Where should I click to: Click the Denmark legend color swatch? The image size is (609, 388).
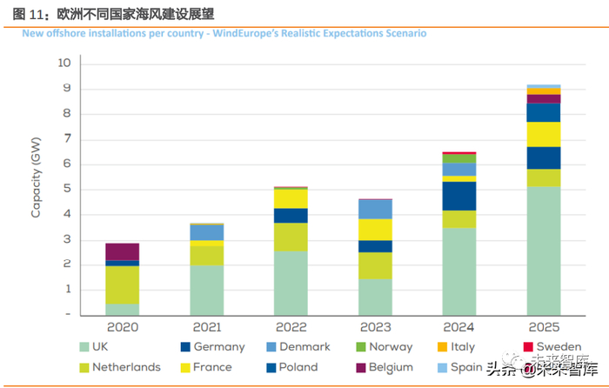pos(271,347)
